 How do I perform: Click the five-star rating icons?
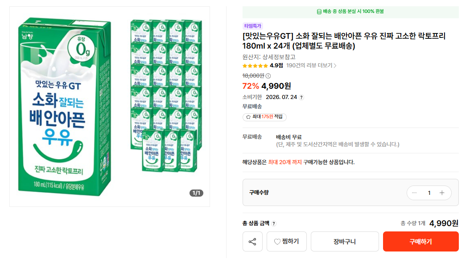tap(255, 66)
